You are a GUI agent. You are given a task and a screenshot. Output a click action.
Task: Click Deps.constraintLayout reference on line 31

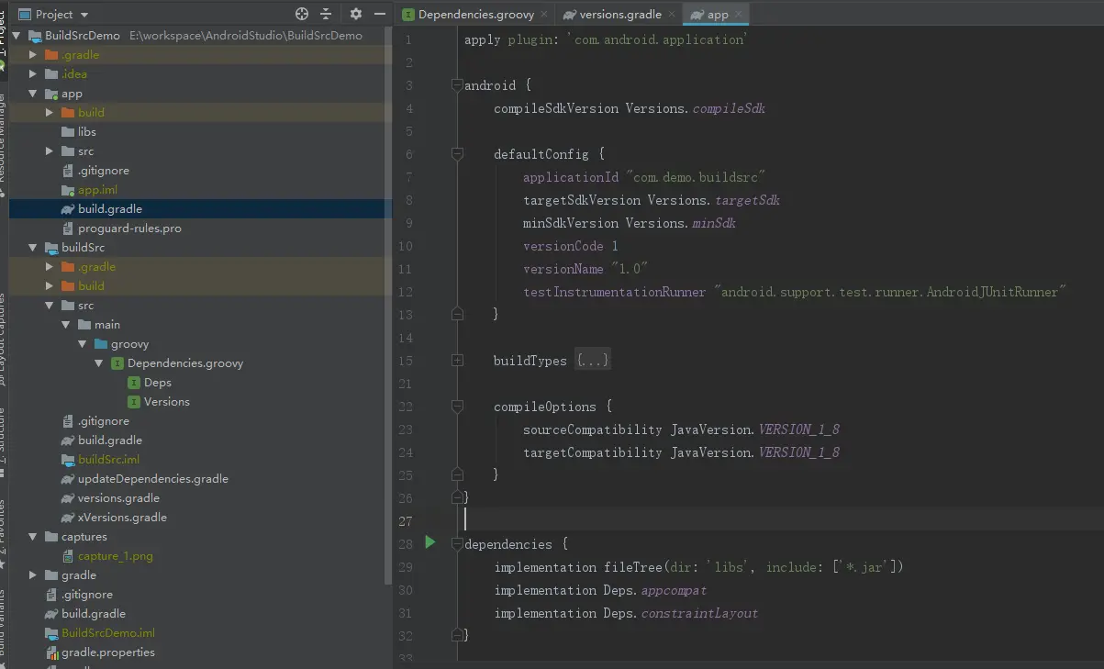pos(680,613)
